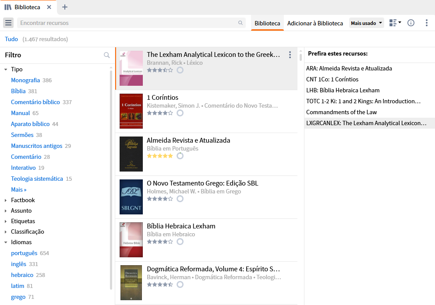Click read-status circle for Dogmática Reformada
The image size is (435, 305).
click(x=180, y=284)
